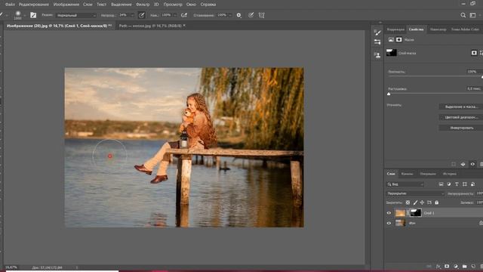
Task: Open the tool preset picker arrow
Action: pyautogui.click(x=7, y=15)
